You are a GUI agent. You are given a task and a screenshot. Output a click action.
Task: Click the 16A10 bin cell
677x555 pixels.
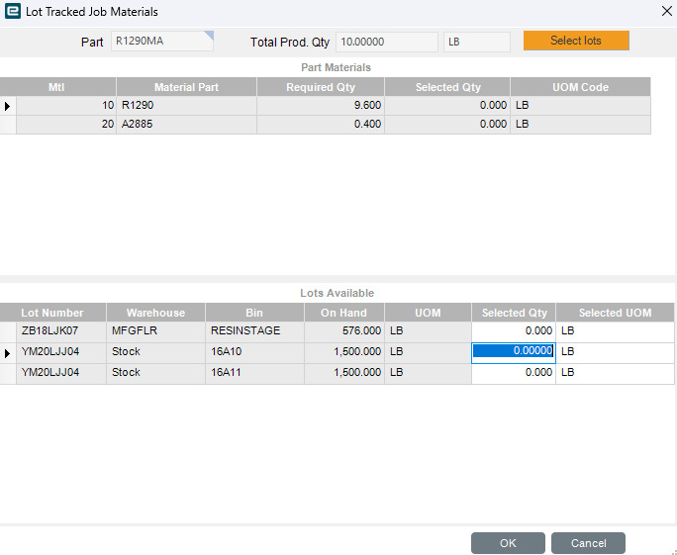[254, 352]
